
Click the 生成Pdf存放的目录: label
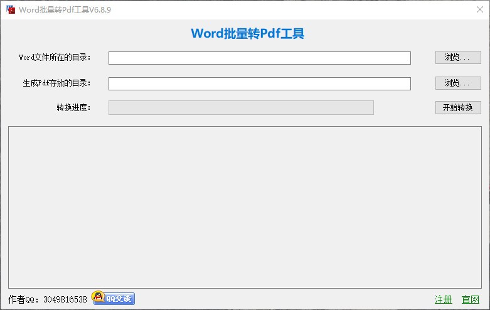pyautogui.click(x=56, y=83)
